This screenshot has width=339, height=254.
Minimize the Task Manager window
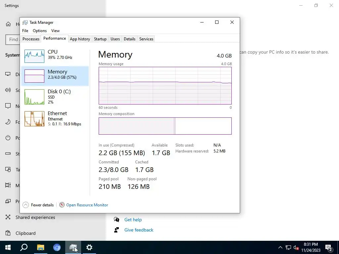click(202, 22)
